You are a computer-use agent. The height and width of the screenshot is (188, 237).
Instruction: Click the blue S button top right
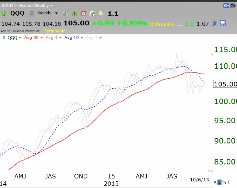[226, 6]
